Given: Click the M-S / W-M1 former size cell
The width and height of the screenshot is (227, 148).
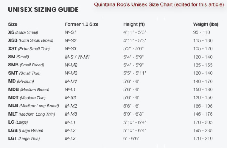Looking at the screenshot, I should tap(77, 57).
